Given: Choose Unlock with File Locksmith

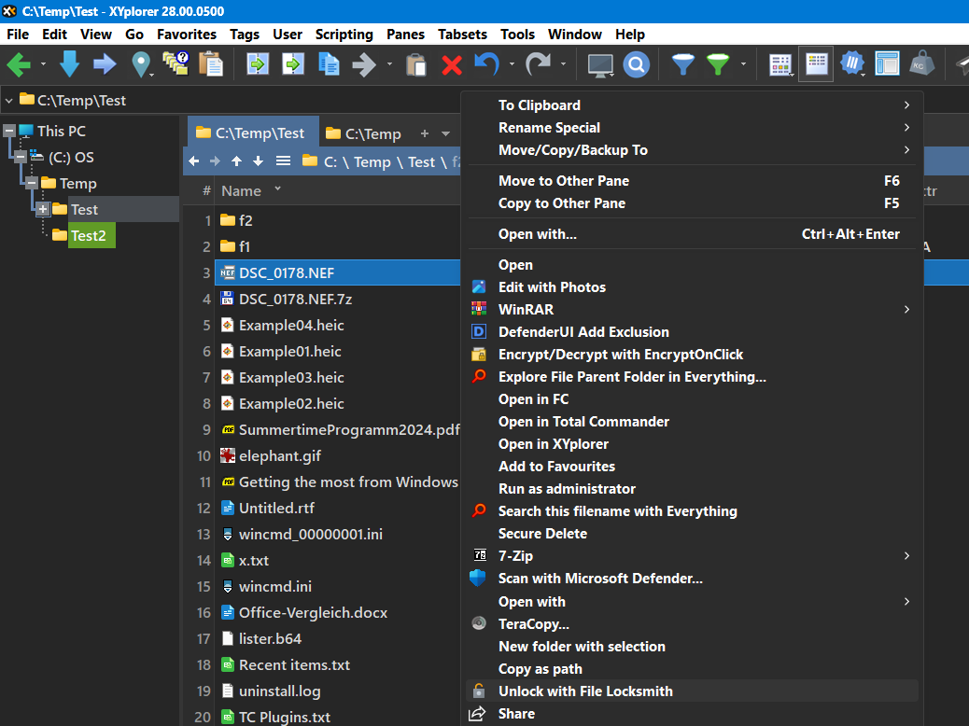Looking at the screenshot, I should (x=586, y=691).
